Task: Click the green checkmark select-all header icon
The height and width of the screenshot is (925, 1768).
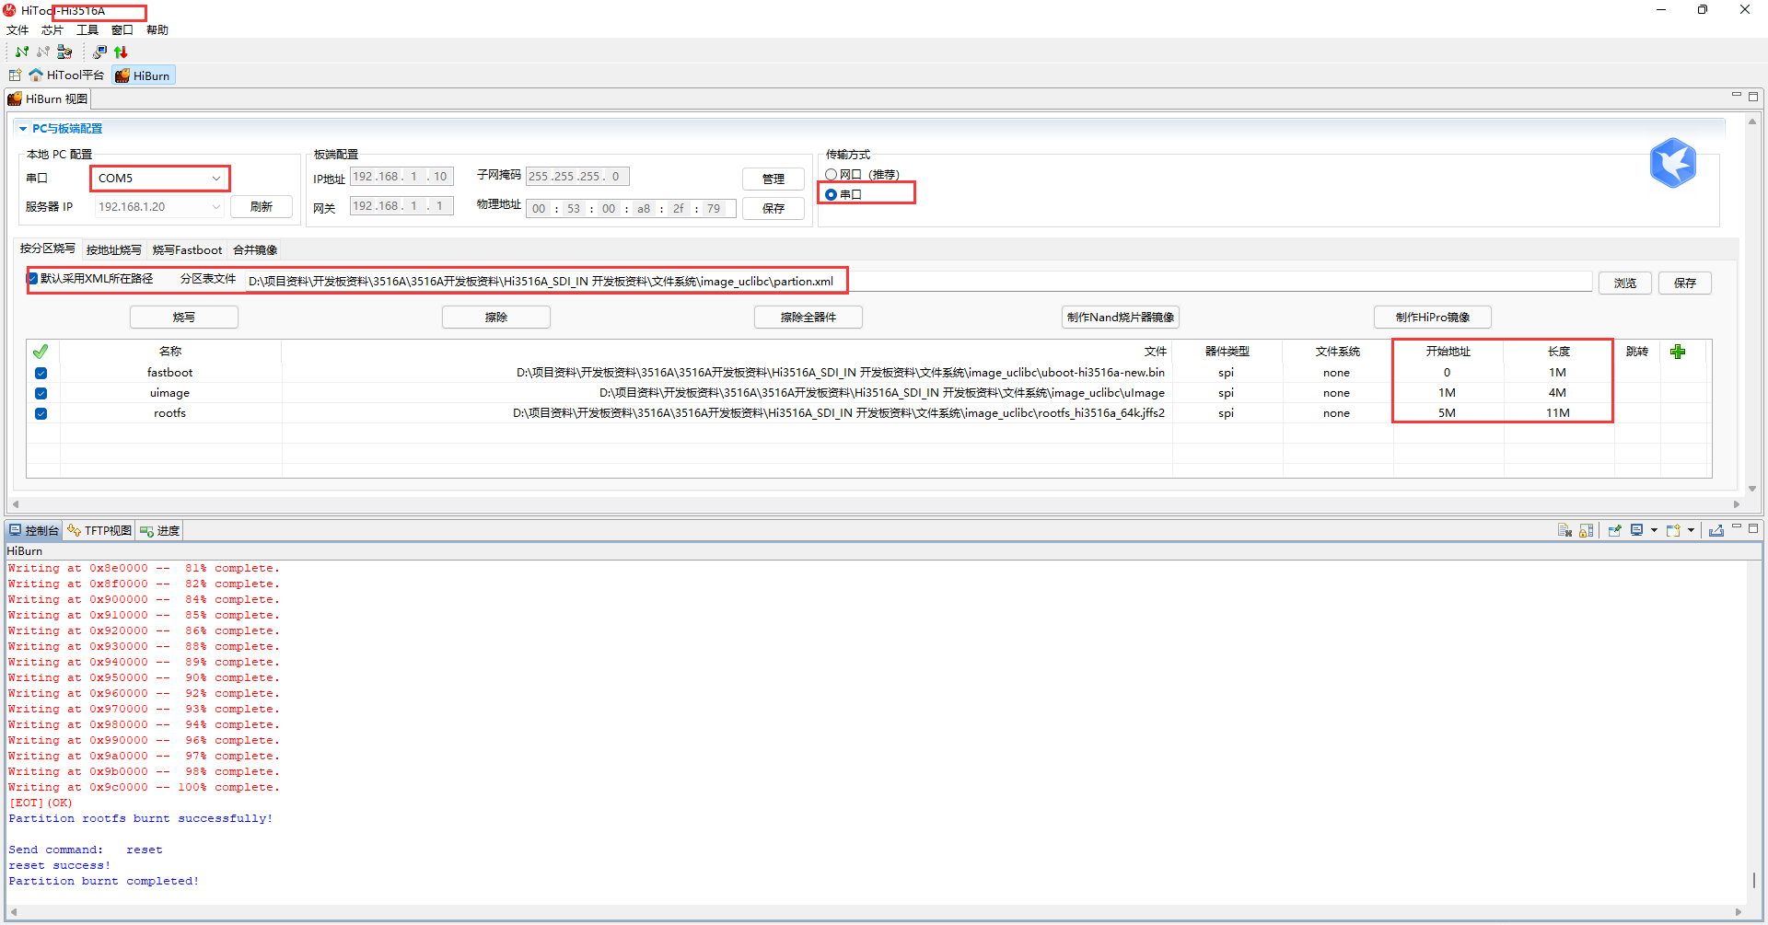Action: [41, 352]
